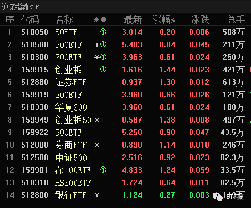Click latest price 4.833
The width and height of the screenshot is (251, 208).
coord(132,170)
